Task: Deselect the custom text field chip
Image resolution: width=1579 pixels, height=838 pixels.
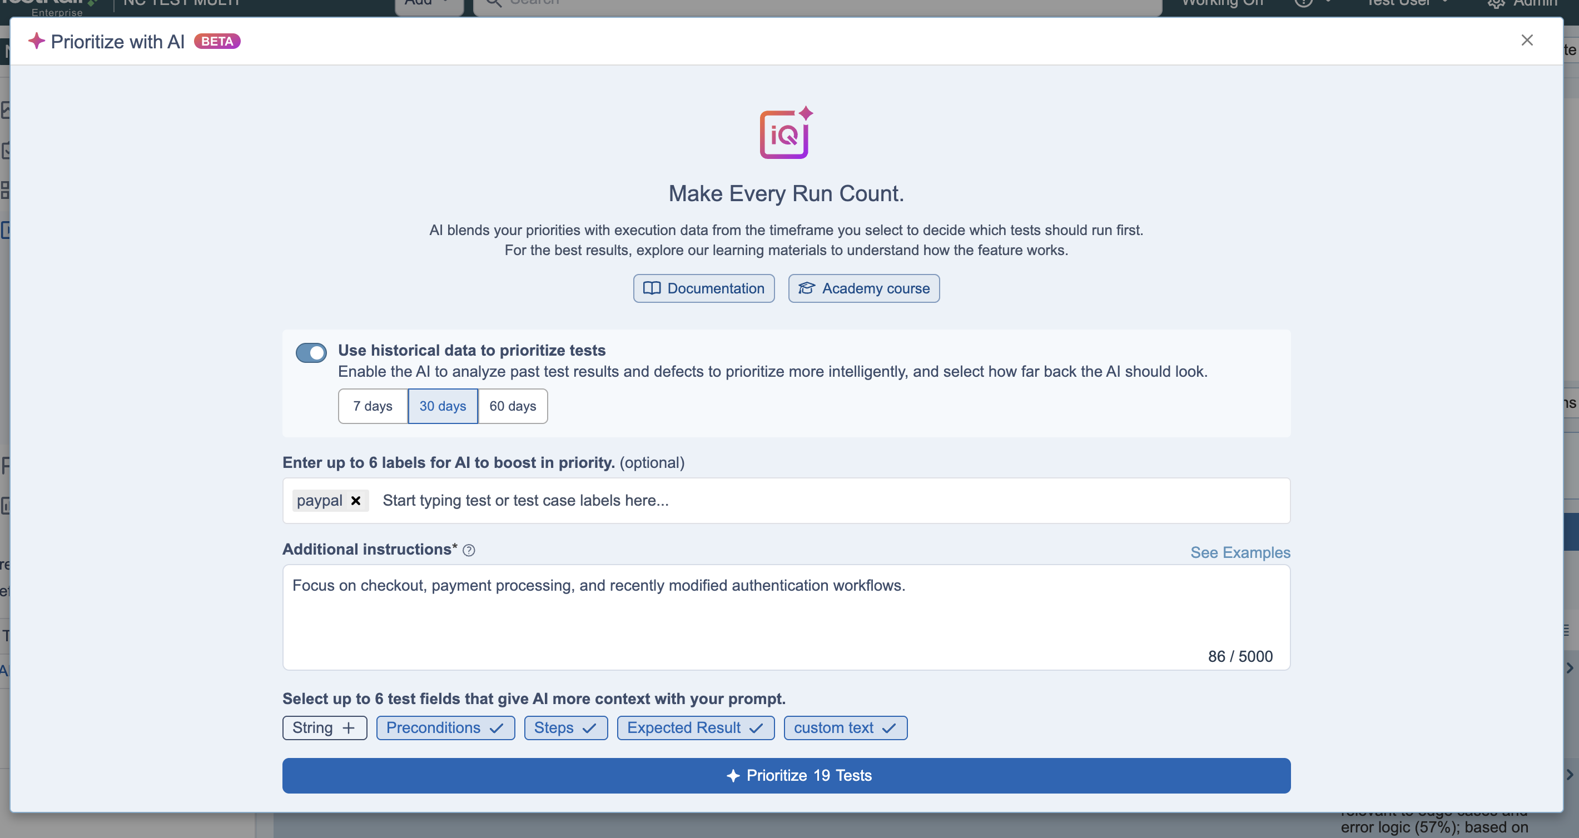Action: coord(845,728)
